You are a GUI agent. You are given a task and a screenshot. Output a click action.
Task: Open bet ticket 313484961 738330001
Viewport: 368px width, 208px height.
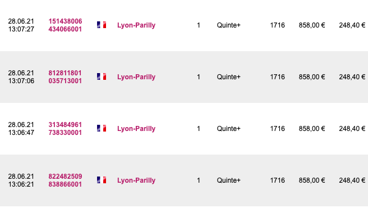pos(65,129)
